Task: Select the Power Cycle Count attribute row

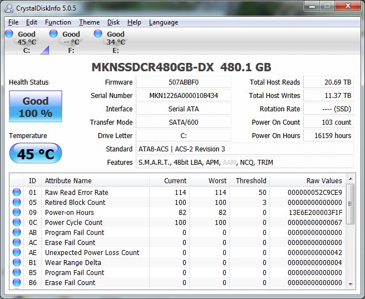Action: [x=177, y=222]
